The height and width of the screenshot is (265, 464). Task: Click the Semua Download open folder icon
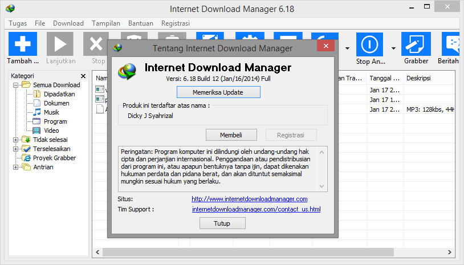[26, 85]
